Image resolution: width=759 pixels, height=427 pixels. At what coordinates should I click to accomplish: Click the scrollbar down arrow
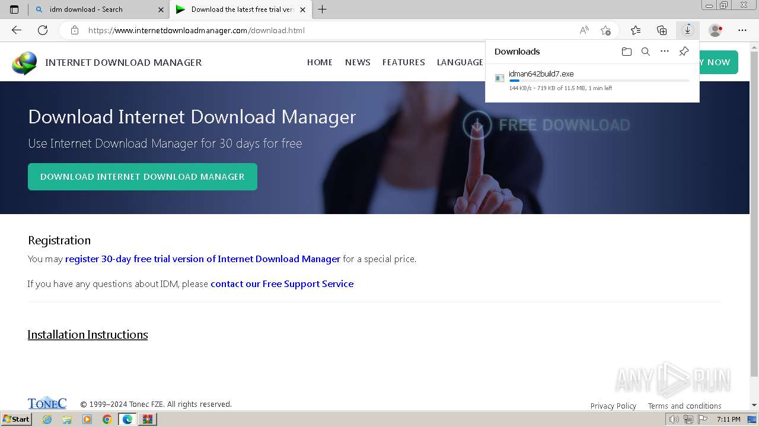pos(754,405)
